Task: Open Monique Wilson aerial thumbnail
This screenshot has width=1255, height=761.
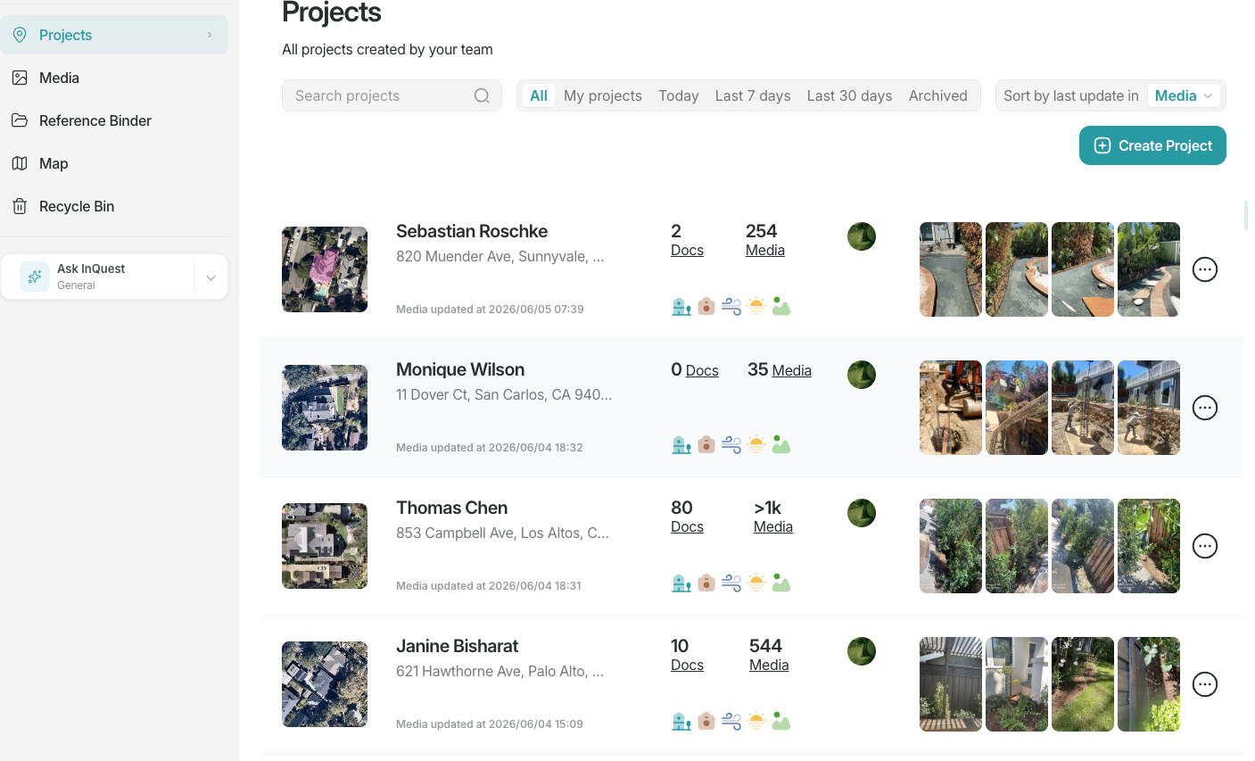Action: 325,408
